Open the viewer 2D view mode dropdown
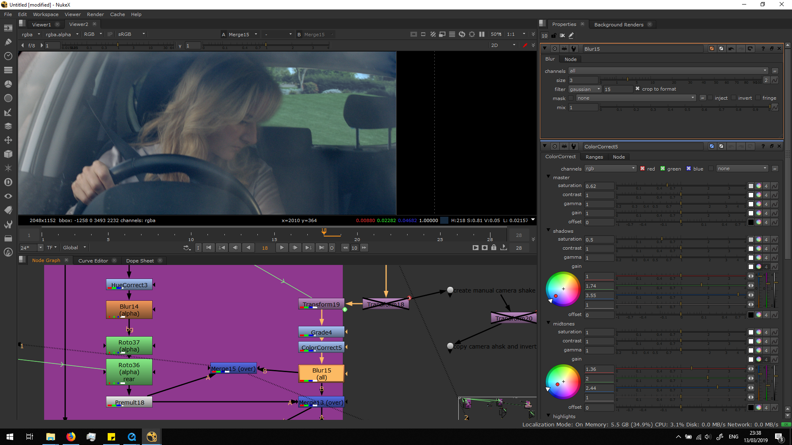The width and height of the screenshot is (792, 445). click(x=503, y=45)
